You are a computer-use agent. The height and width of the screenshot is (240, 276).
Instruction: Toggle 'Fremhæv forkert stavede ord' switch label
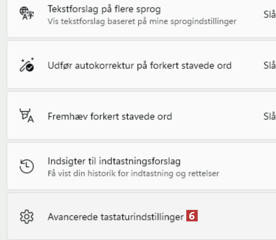click(x=269, y=116)
